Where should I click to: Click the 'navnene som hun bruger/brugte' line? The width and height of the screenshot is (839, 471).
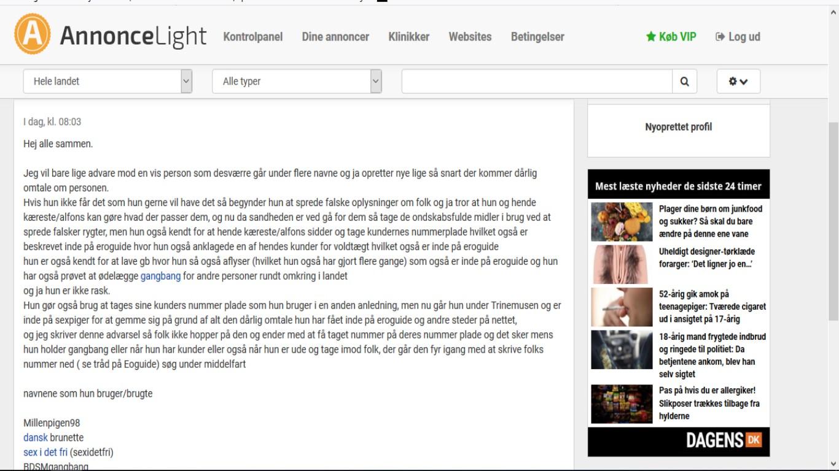click(x=88, y=394)
